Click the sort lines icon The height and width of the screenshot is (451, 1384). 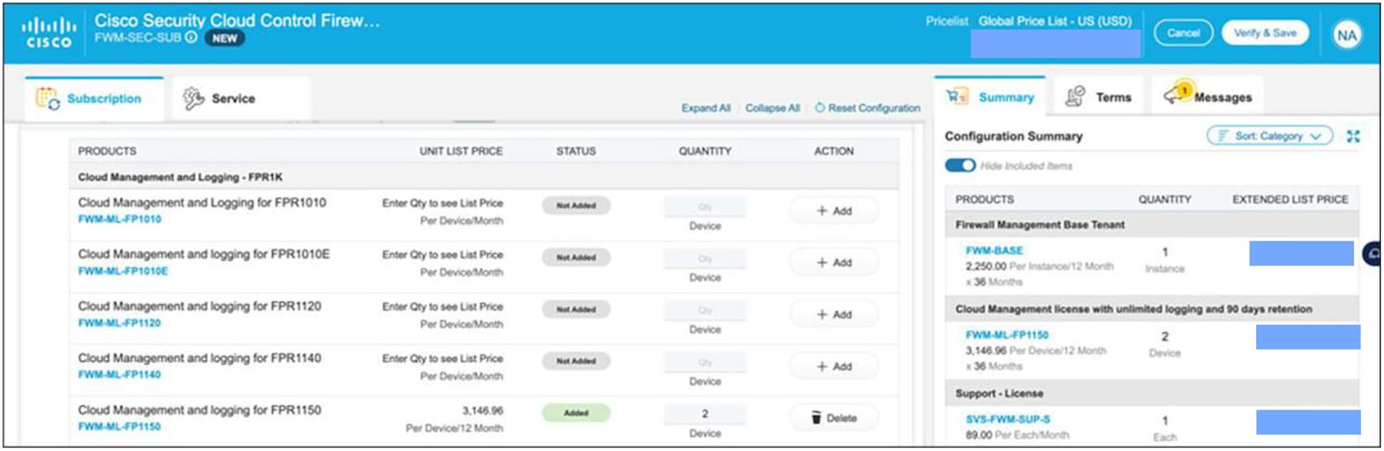point(1222,136)
